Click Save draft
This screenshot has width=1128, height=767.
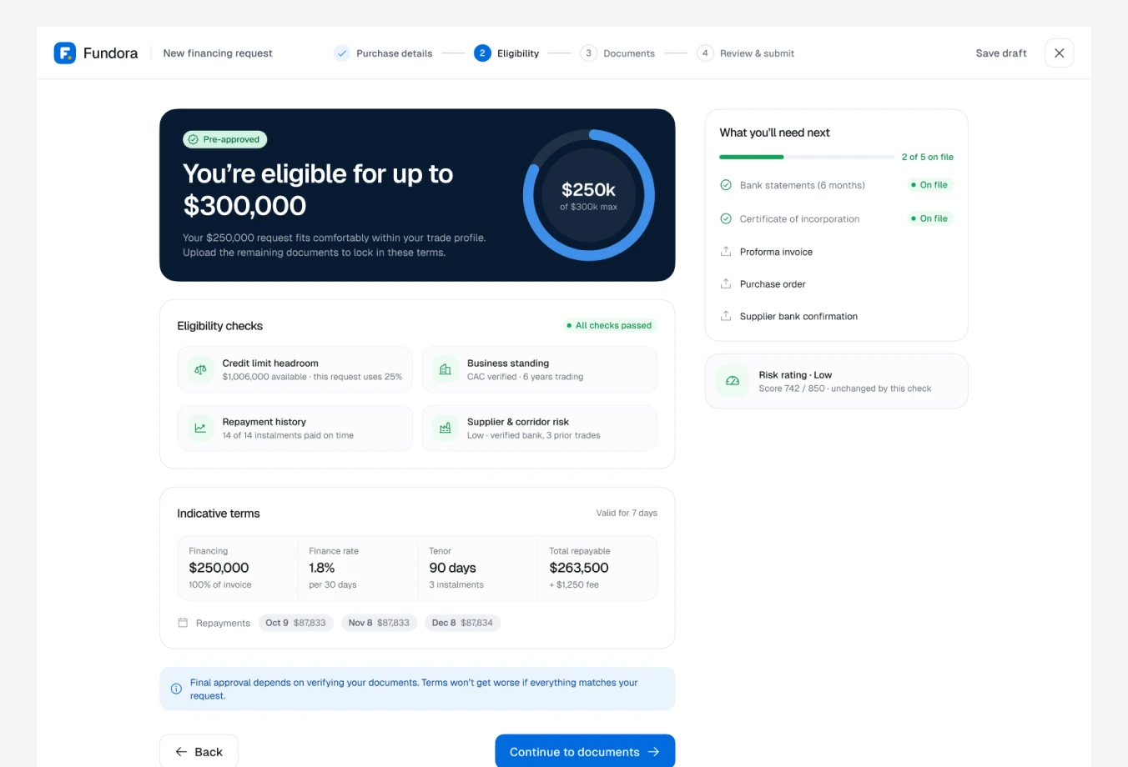tap(1001, 53)
